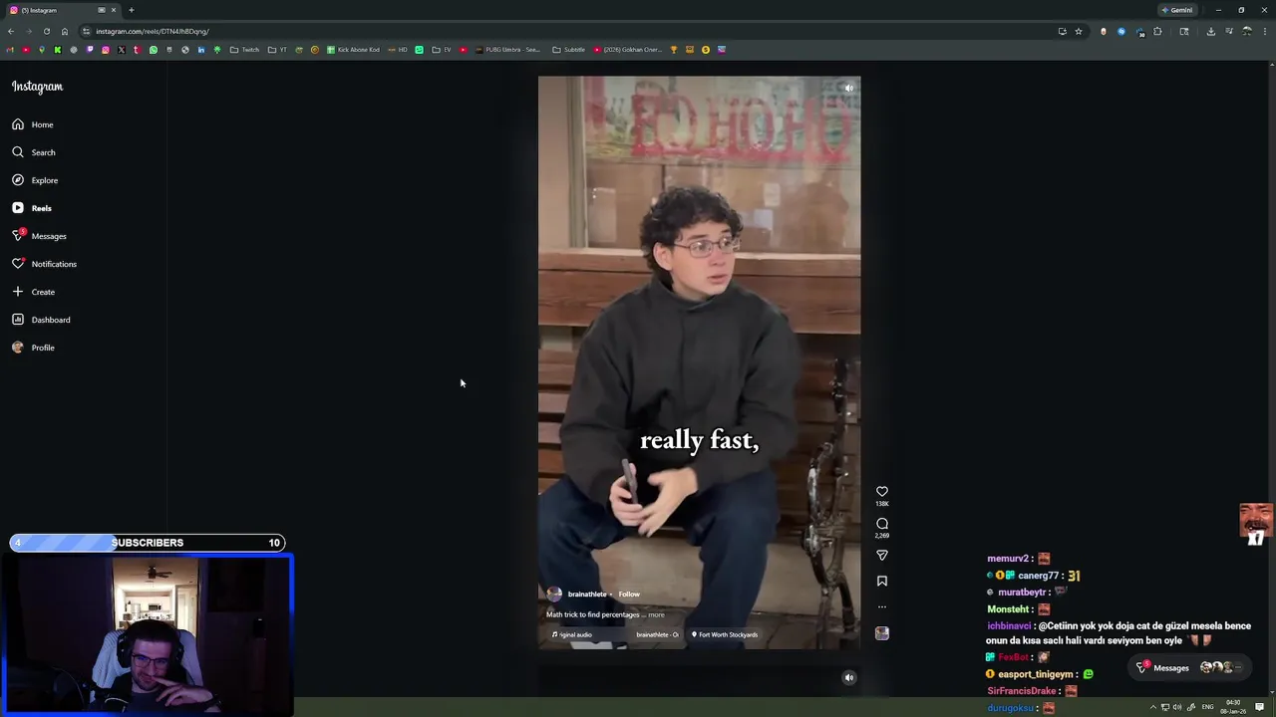Screen dimensions: 1276x717
Task: Open the EV bookmarks folder
Action: click(442, 50)
